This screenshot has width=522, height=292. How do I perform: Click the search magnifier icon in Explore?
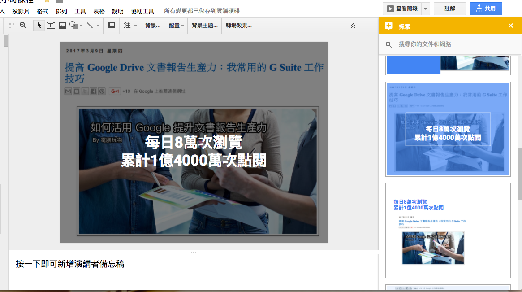point(388,44)
